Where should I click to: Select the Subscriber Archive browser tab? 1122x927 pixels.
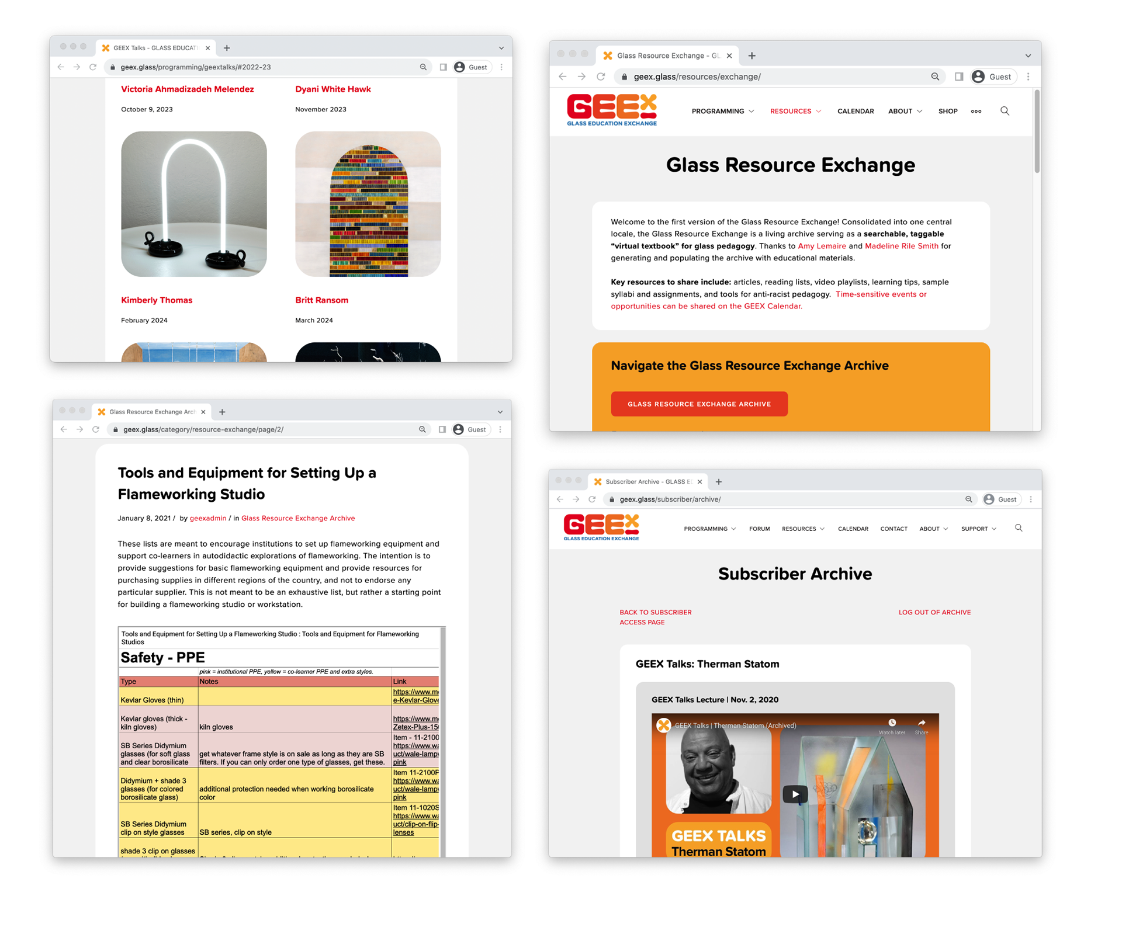coord(647,481)
